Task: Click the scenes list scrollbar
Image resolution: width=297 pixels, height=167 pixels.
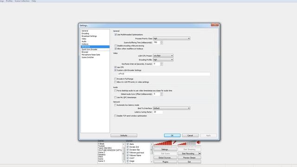Action: (123, 153)
